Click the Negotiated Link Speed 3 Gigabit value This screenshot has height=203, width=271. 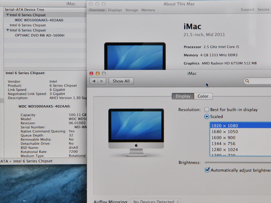pos(57,94)
